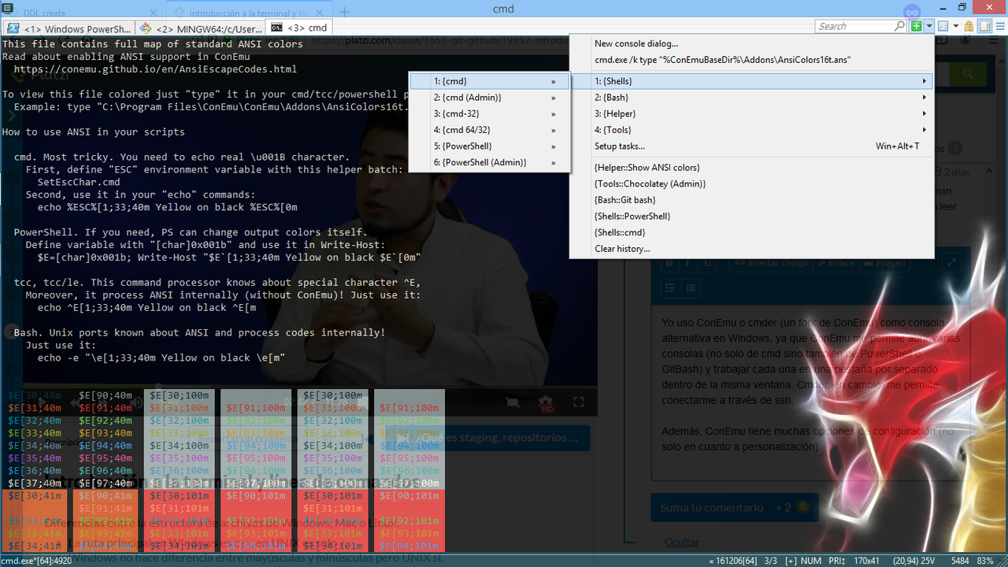Select 1: {cmd} in the Shells submenu
The image size is (1008, 567).
tap(489, 81)
